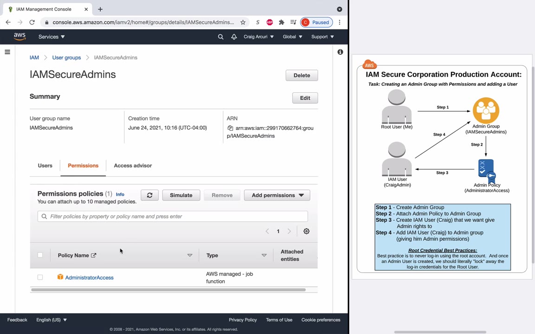This screenshot has width=535, height=334.
Task: Click the AWS logo home icon
Action: point(20,37)
